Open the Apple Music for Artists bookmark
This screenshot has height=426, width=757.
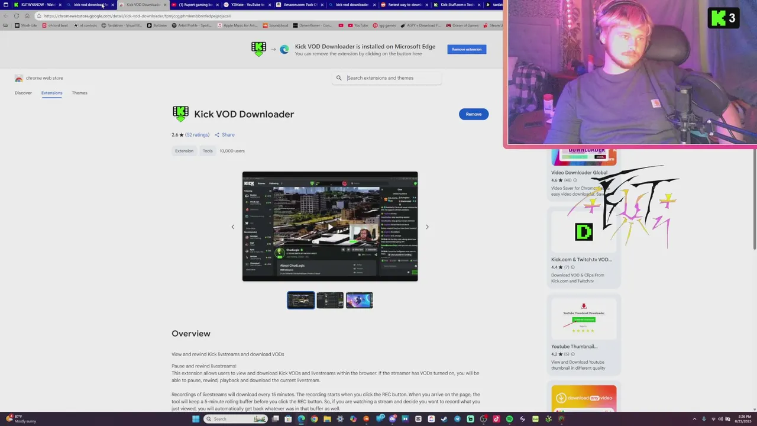[x=237, y=25]
